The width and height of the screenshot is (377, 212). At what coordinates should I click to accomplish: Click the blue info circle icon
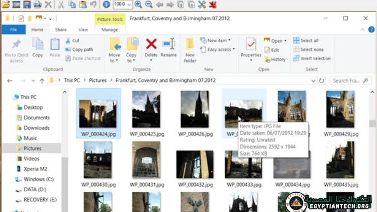106,5
